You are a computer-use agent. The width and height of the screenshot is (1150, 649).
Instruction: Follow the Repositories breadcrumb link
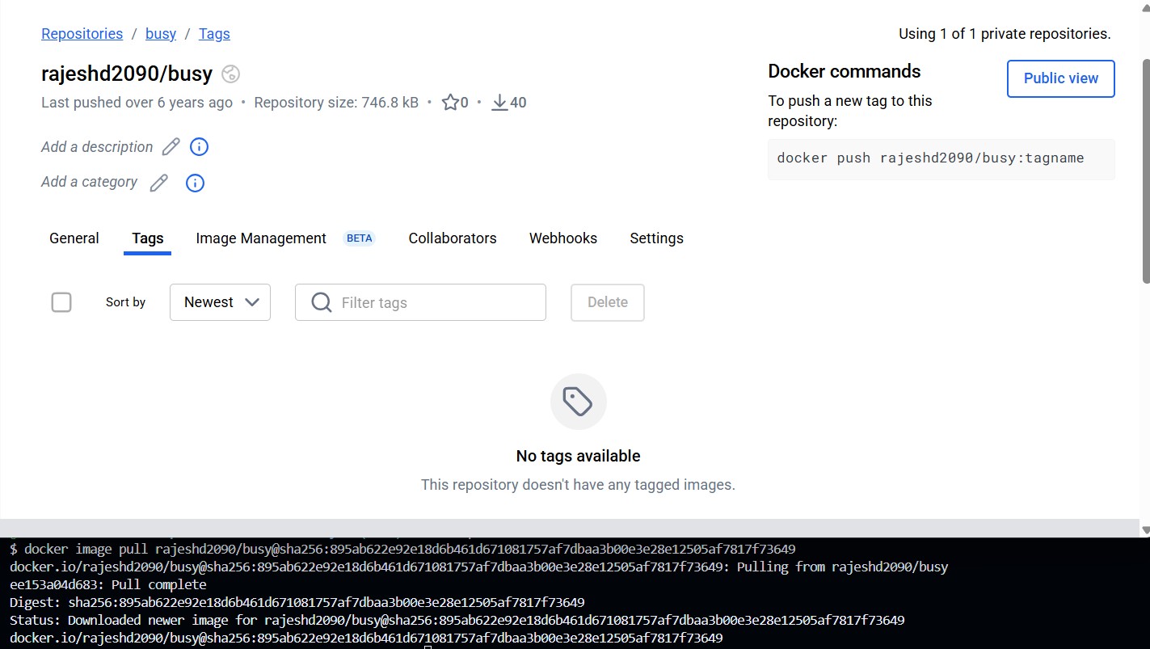point(82,34)
